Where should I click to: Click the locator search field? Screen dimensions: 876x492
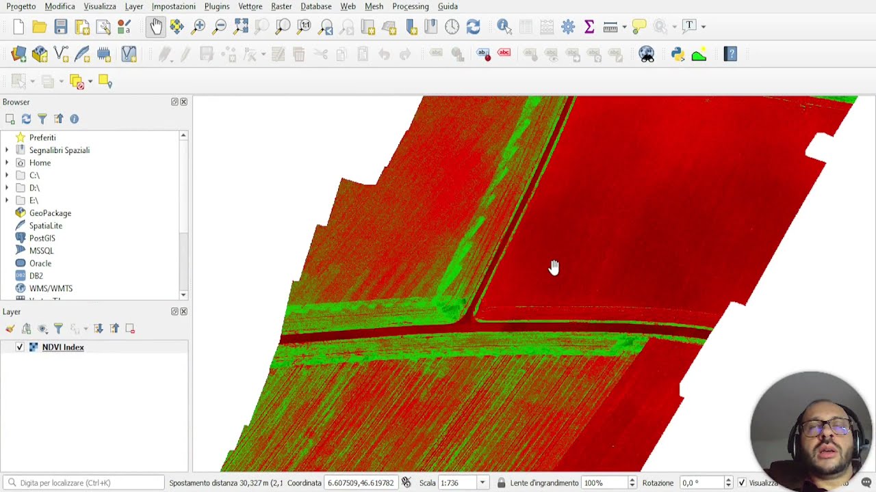click(85, 483)
